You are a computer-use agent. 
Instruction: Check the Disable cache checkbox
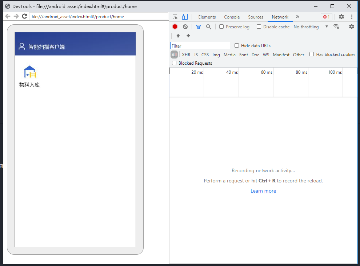click(x=259, y=27)
